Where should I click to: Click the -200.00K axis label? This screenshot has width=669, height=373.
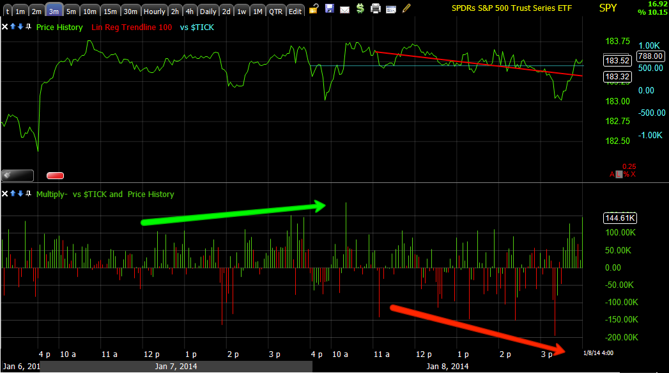[622, 337]
